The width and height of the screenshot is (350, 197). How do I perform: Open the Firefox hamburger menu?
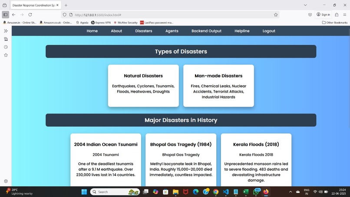click(345, 15)
